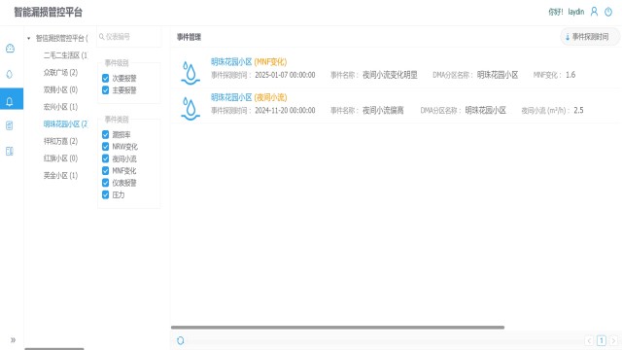The image size is (622, 350).
Task: Expand sidebar with double chevron icon
Action: [x=13, y=339]
